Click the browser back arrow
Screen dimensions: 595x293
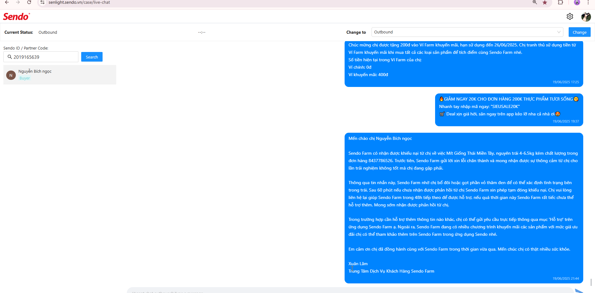click(7, 2)
